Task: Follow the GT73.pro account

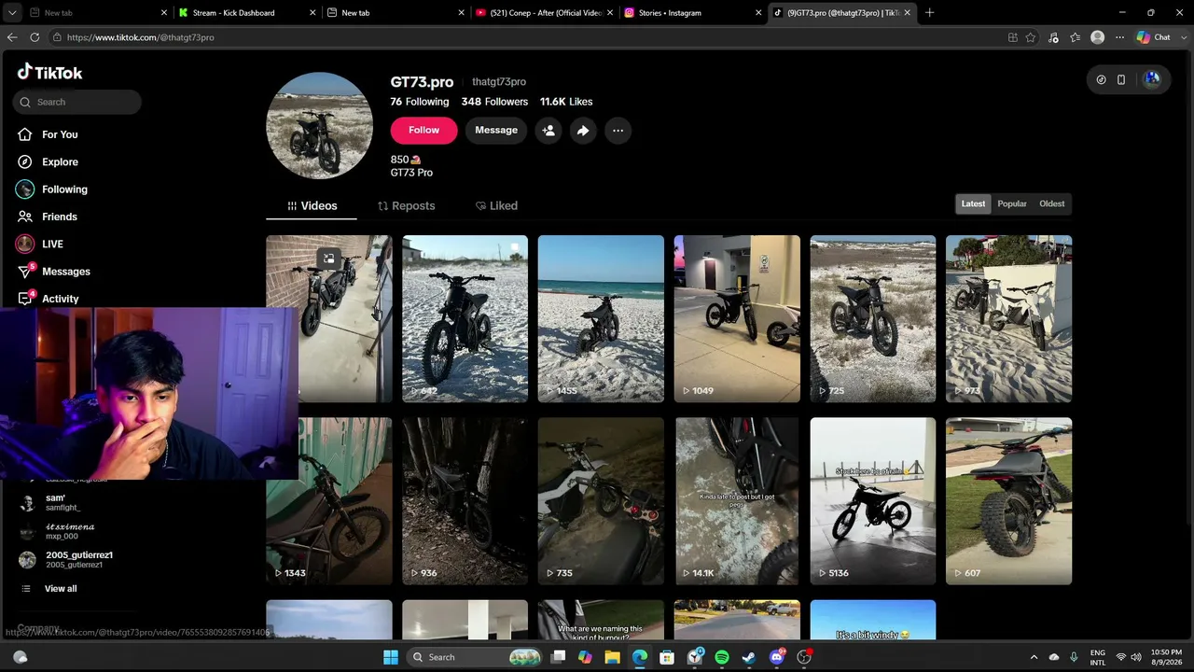Action: (x=423, y=131)
